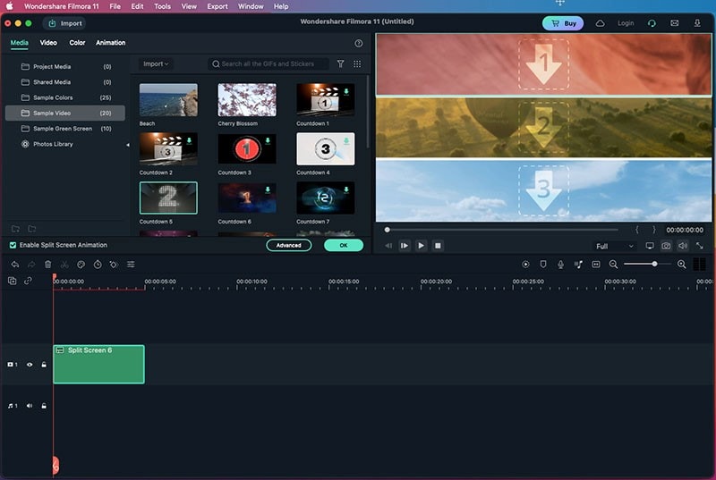
Task: Open the Tools menu
Action: coord(162,6)
